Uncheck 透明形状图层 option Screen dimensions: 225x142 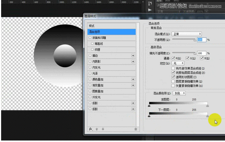point(173,77)
